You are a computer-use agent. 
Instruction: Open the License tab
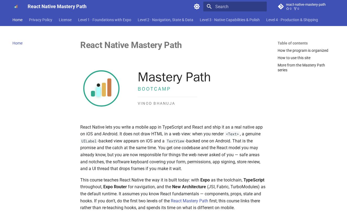point(65,20)
